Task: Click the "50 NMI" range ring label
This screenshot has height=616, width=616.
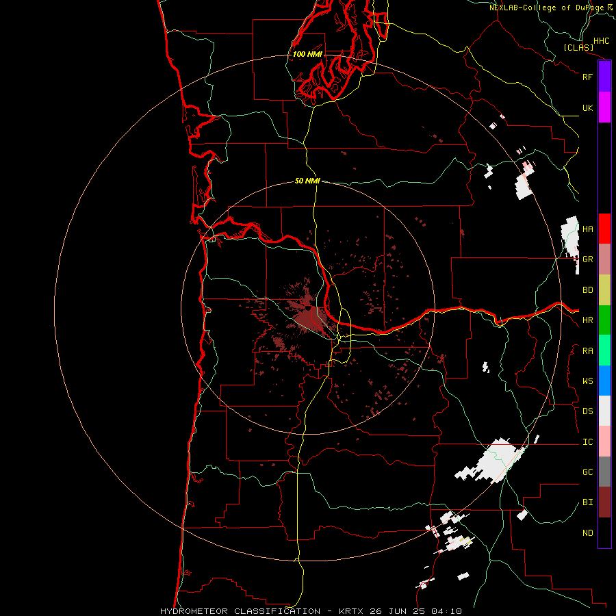Action: [x=307, y=181]
